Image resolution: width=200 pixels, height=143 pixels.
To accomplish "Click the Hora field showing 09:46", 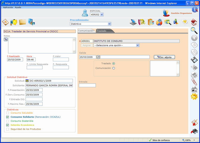I will [x=31, y=60].
